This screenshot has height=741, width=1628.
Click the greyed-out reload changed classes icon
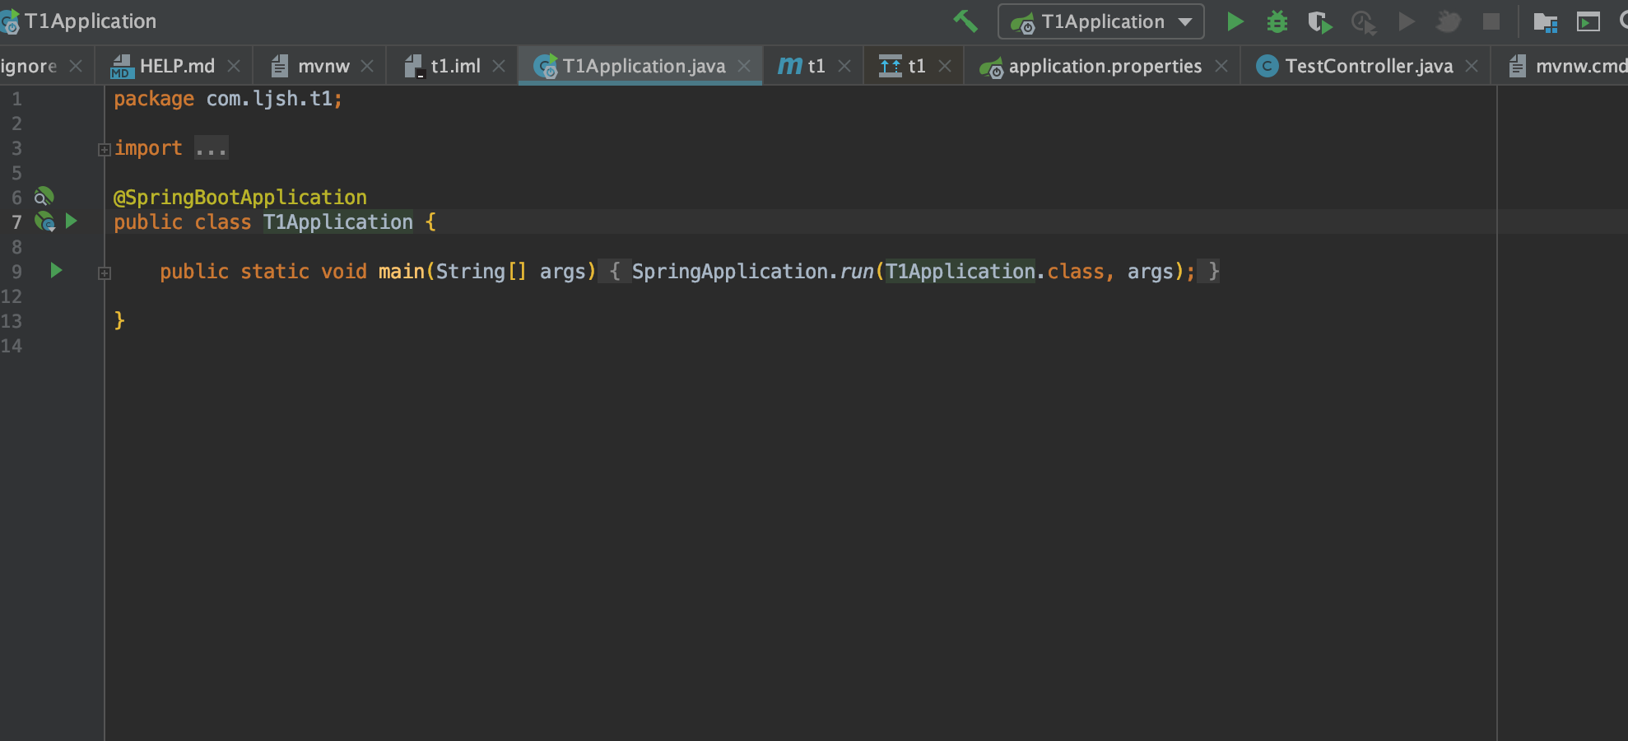coord(1449,21)
